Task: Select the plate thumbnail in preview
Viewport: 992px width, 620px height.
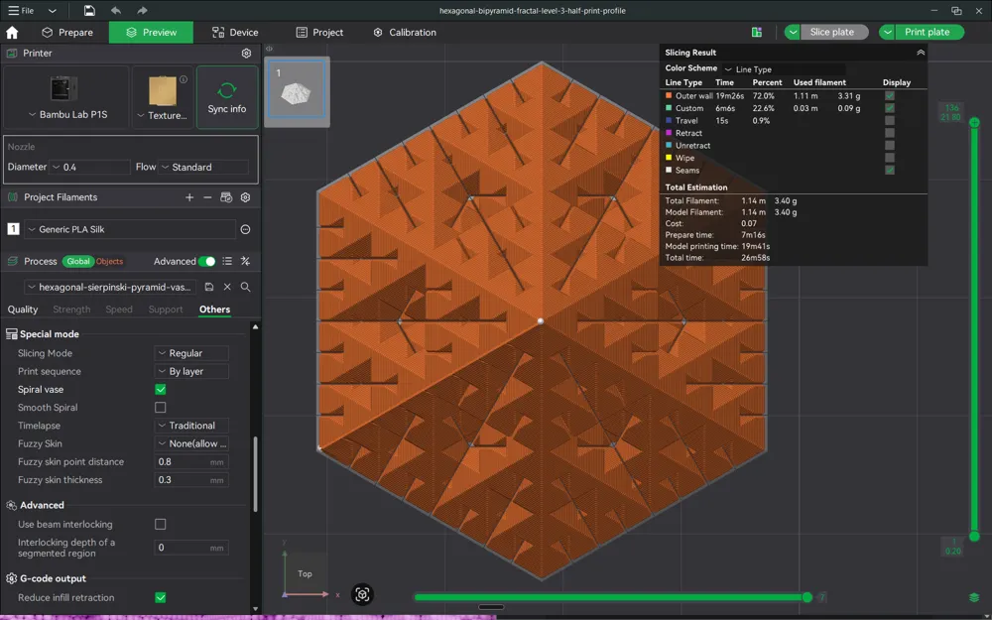Action: 297,92
